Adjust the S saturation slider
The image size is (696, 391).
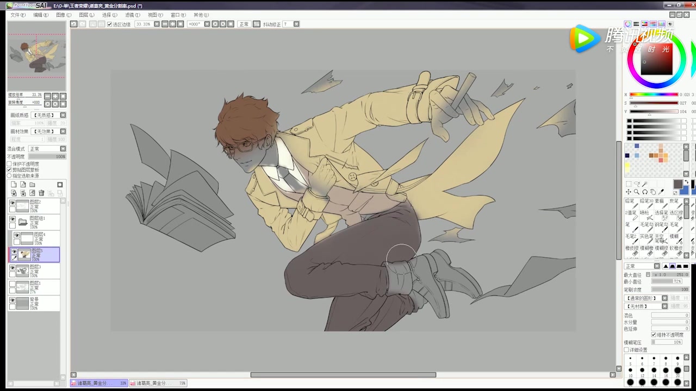[654, 103]
